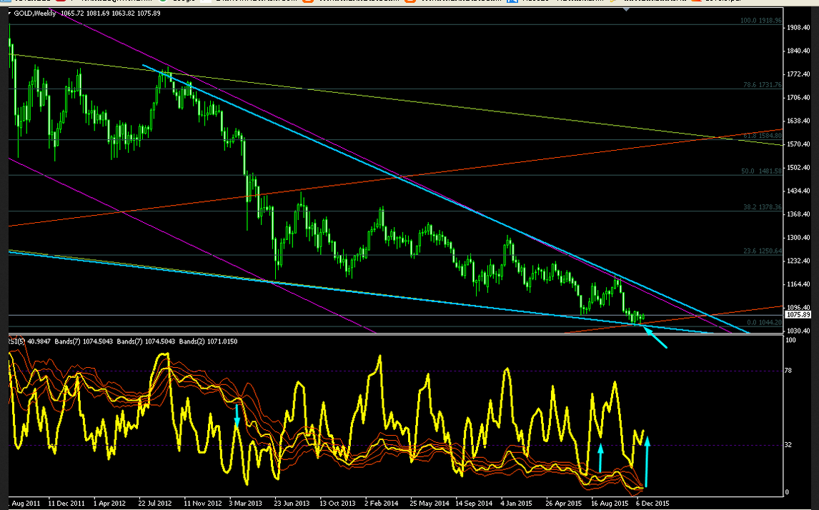Screen dimensions: 819x510
Task: Click the Fibonacci 61.8 1584.80 label
Action: pos(763,136)
